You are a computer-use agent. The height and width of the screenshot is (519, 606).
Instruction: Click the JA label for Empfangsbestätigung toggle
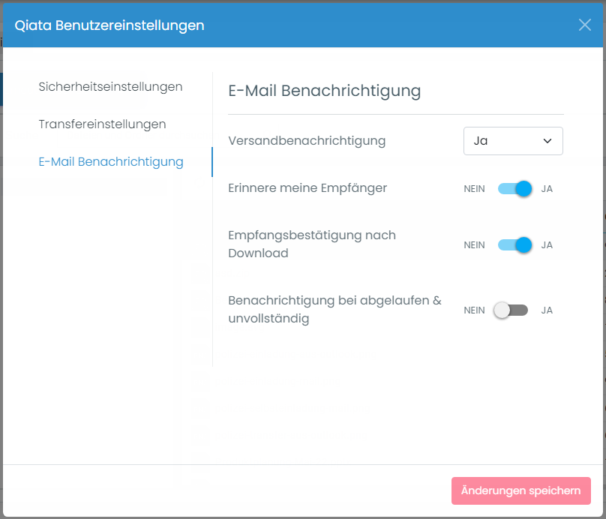click(x=547, y=245)
